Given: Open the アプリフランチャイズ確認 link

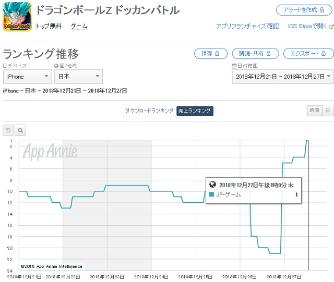Looking at the screenshot, I should (247, 26).
